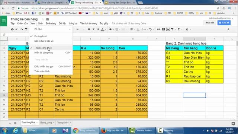Select the Tien header cell

point(133,48)
